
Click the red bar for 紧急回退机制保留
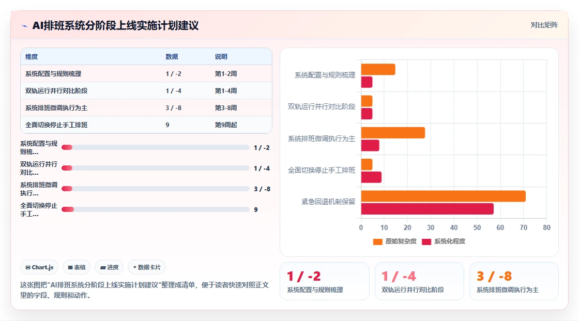click(427, 209)
